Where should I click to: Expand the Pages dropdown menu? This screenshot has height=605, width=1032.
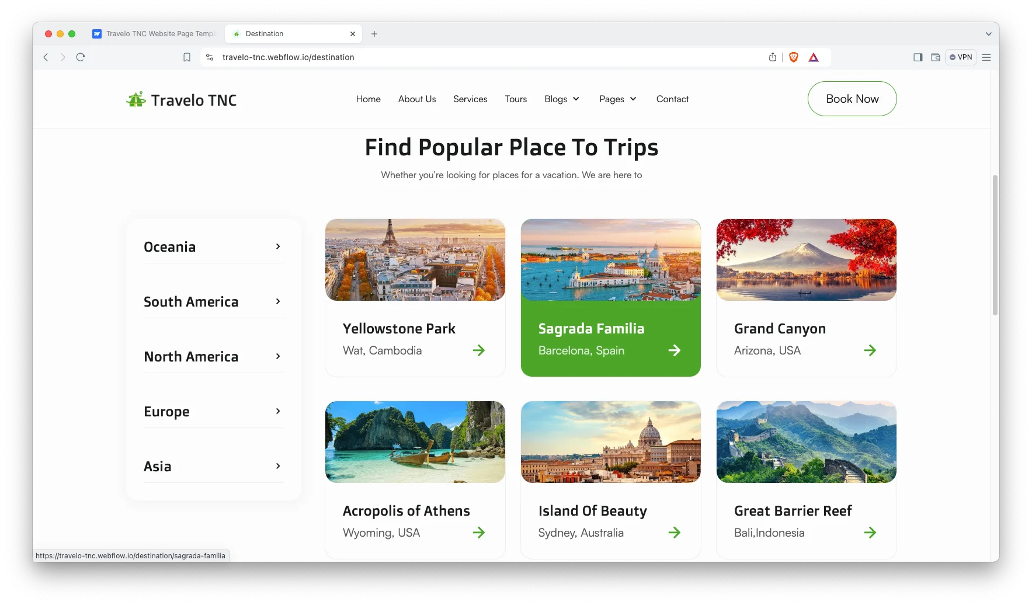[618, 99]
